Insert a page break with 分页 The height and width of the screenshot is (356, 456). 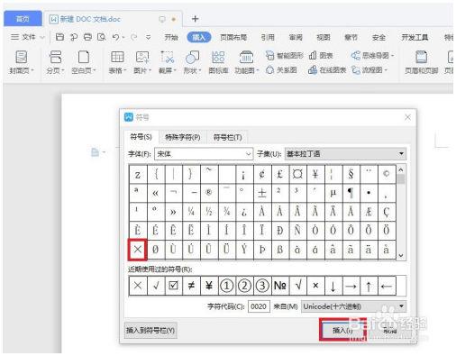tap(55, 62)
